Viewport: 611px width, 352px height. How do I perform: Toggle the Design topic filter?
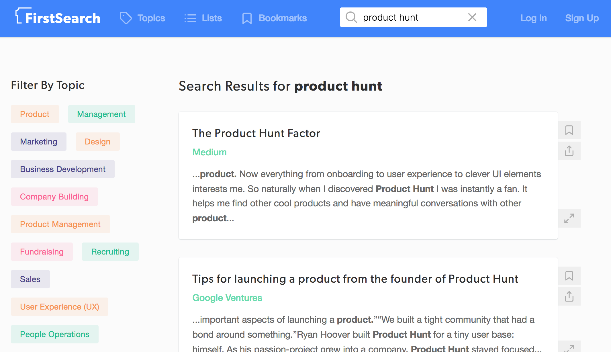(x=97, y=142)
